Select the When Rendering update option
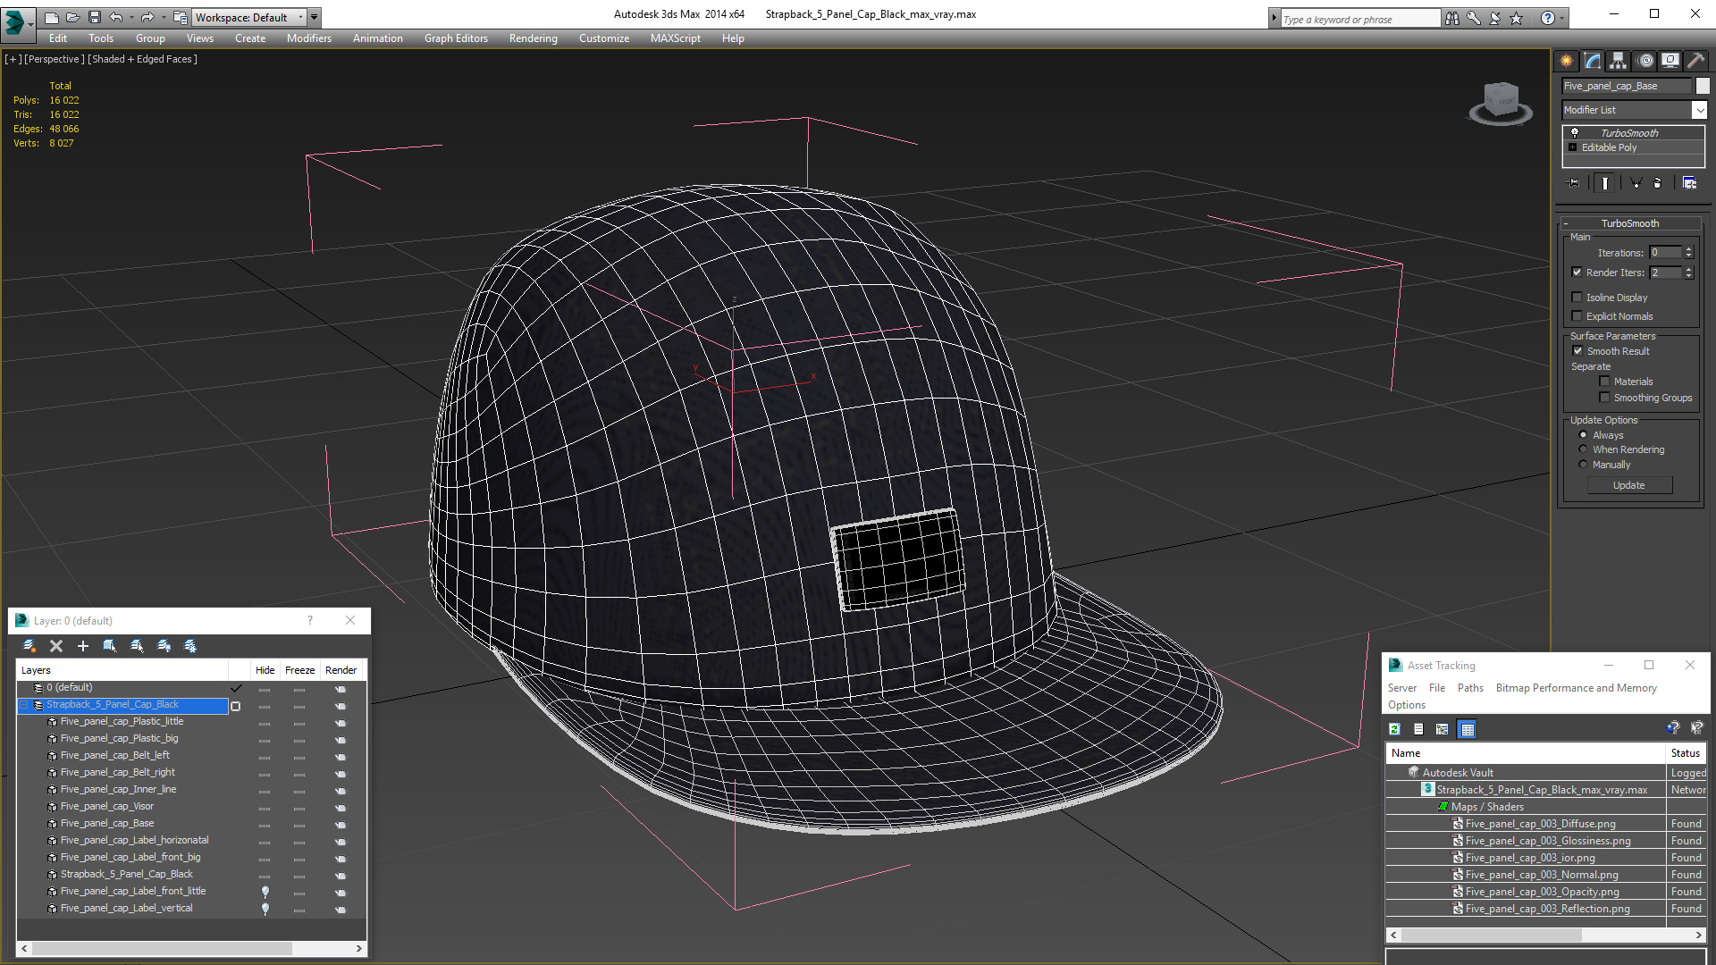Viewport: 1716px width, 965px height. (x=1583, y=449)
